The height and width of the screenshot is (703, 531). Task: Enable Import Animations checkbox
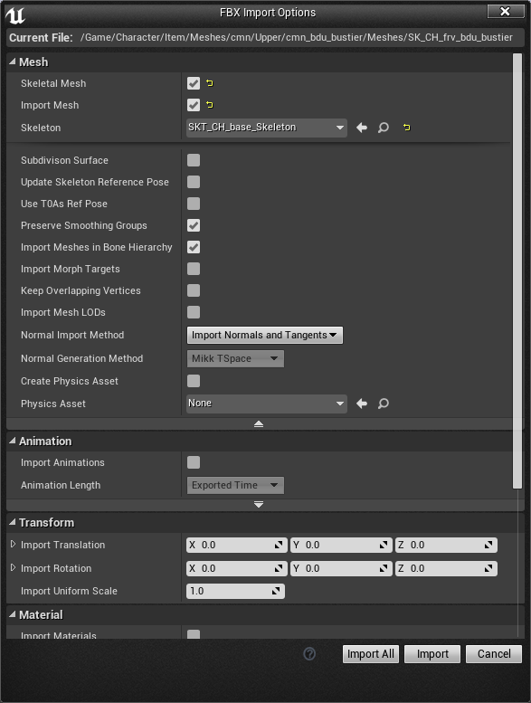(x=194, y=462)
